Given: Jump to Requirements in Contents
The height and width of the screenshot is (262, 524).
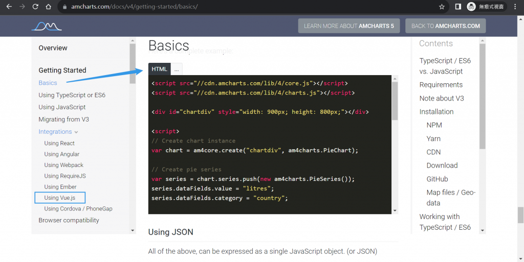Looking at the screenshot, I should click(x=441, y=85).
